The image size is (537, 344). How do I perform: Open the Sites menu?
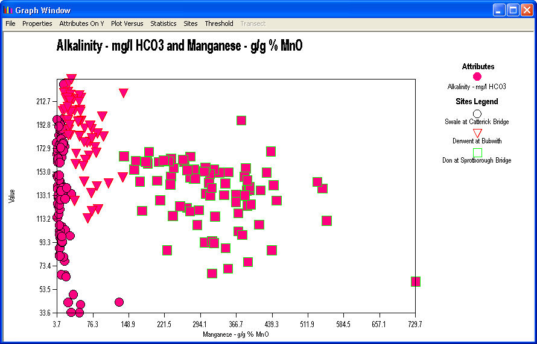(x=191, y=23)
